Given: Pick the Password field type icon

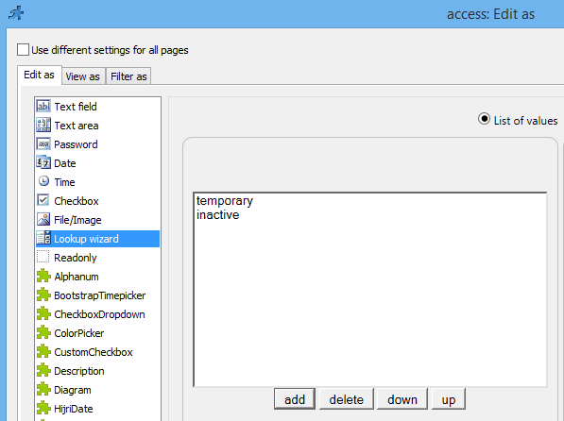Looking at the screenshot, I should pos(43,144).
